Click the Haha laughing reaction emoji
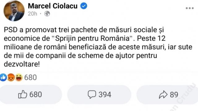Screen dimensions: 198x111 click(x=19, y=77)
